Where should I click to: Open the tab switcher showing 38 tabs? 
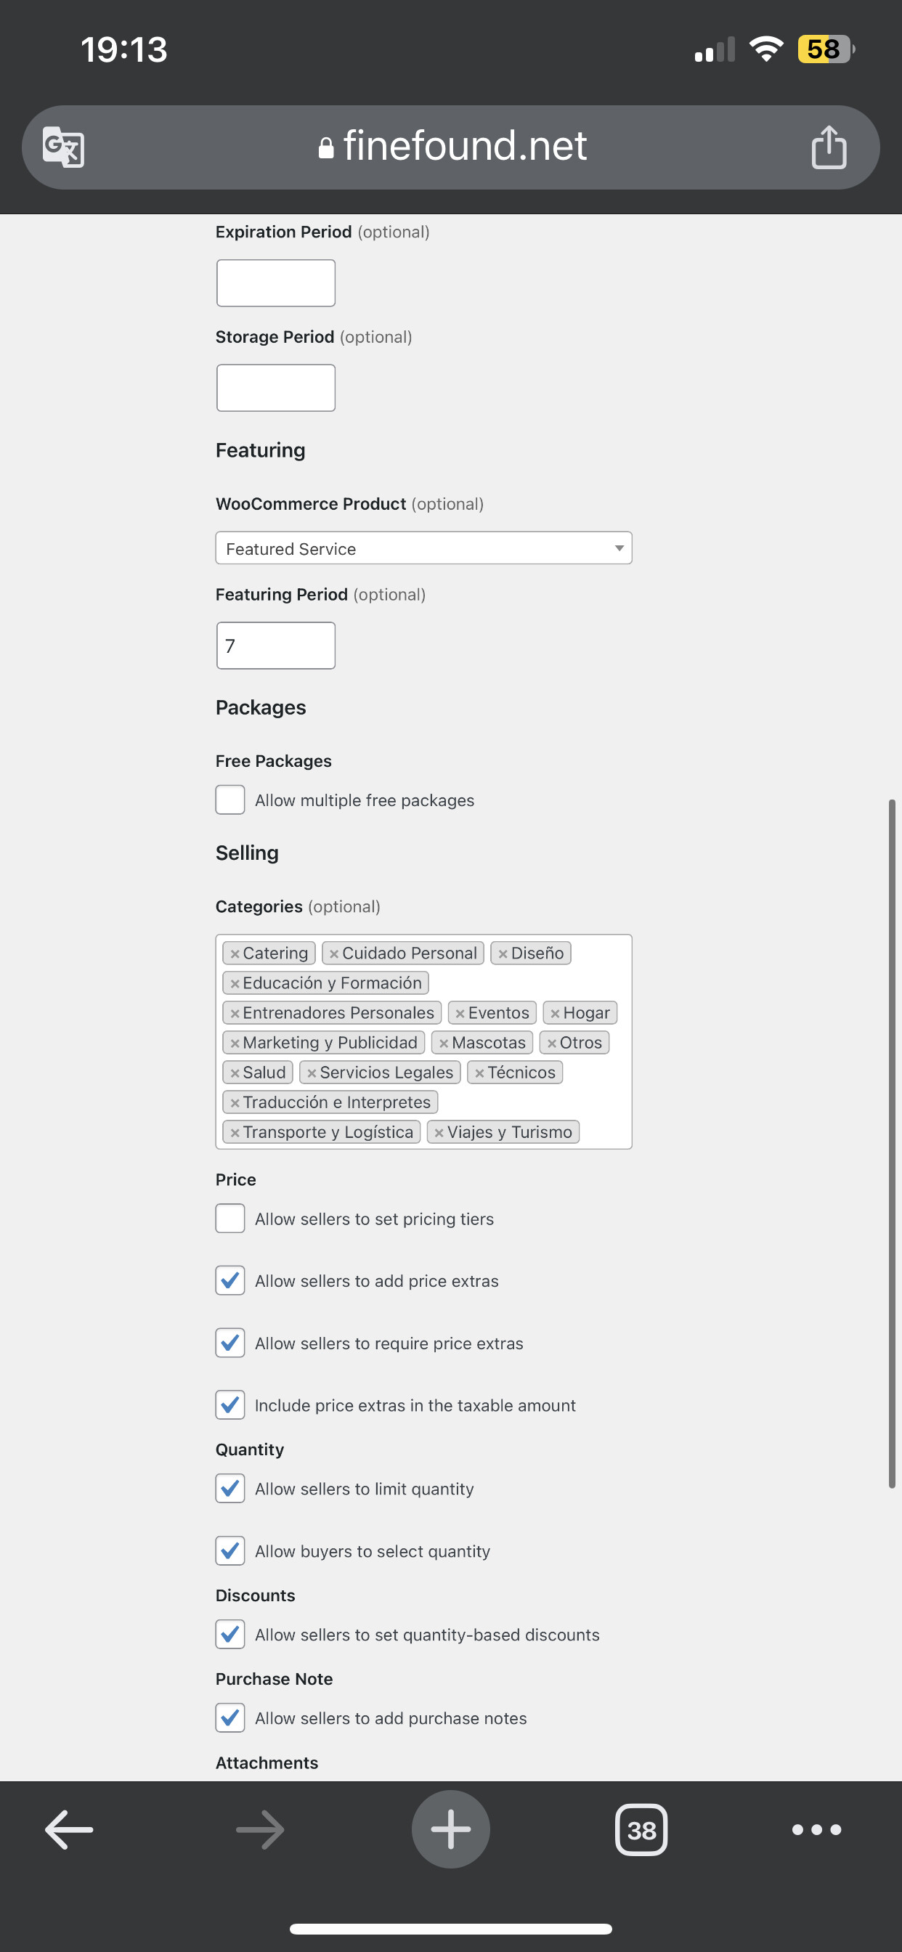tap(641, 1829)
